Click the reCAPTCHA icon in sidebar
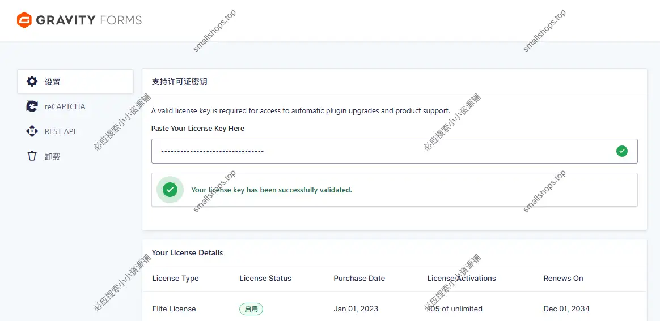 pyautogui.click(x=32, y=106)
